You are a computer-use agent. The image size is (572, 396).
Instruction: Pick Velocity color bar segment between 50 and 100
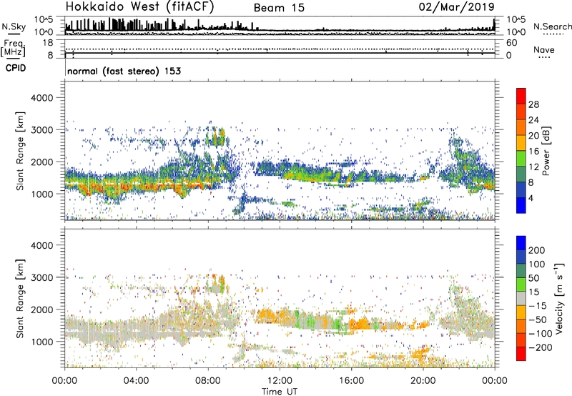click(x=521, y=271)
